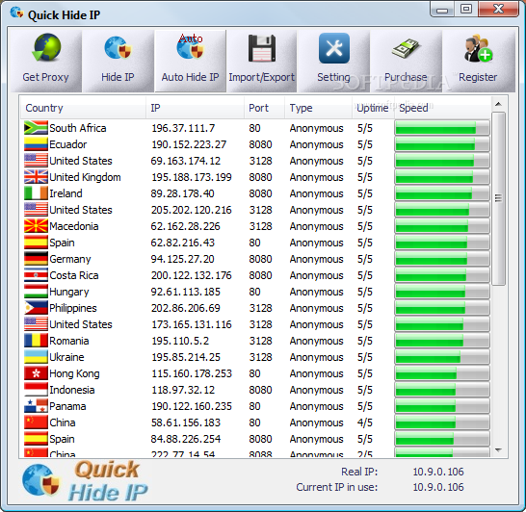This screenshot has width=526, height=512.
Task: Select the South Africa flag icon
Action: pyautogui.click(x=36, y=128)
